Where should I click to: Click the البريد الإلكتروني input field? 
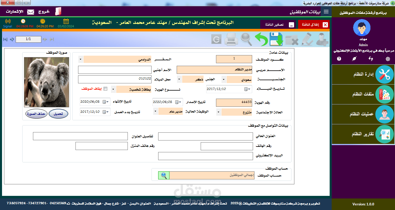pos(206,156)
